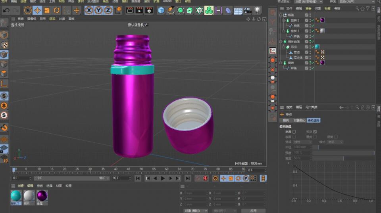The height and width of the screenshot is (213, 381).
Task: Toggle the Z axis lock
Action: (108, 10)
